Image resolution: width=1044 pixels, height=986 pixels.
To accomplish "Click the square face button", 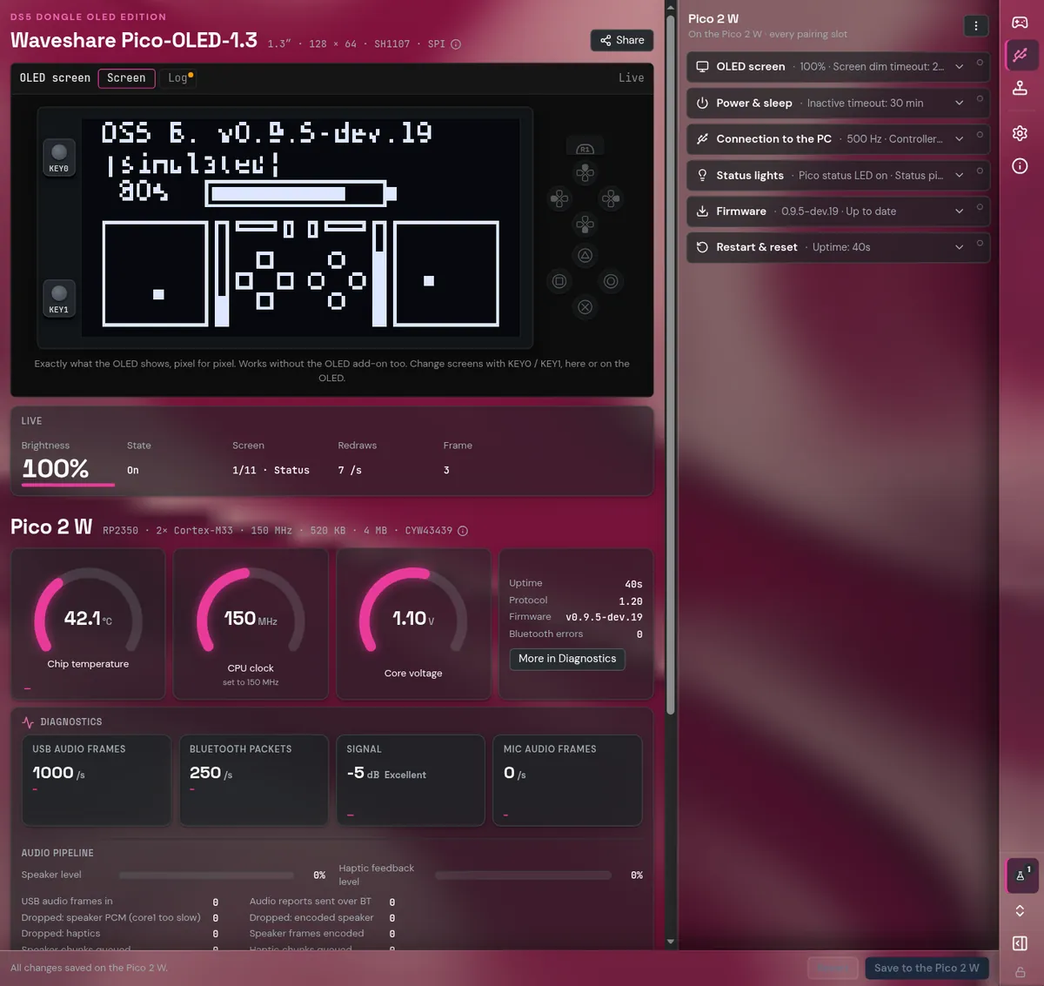I will click(x=559, y=281).
